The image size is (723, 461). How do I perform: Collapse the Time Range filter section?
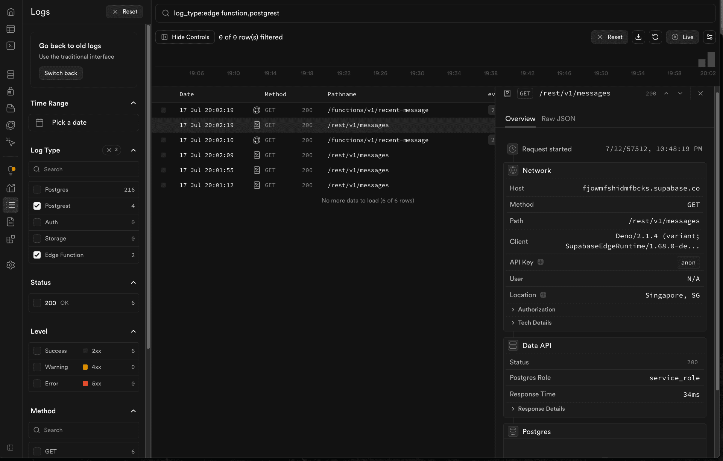[133, 103]
